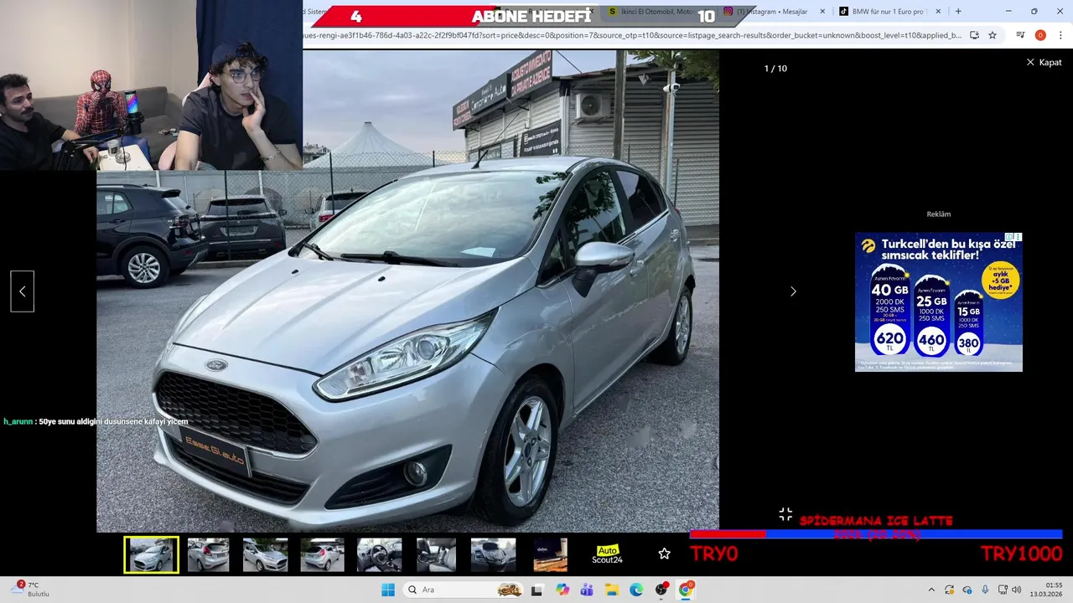
Task: Switch to the İkinci El Otomobil tab
Action: tap(658, 12)
